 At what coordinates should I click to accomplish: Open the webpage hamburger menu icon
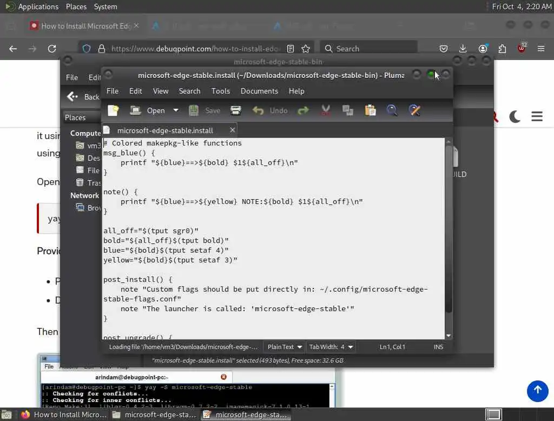(537, 116)
